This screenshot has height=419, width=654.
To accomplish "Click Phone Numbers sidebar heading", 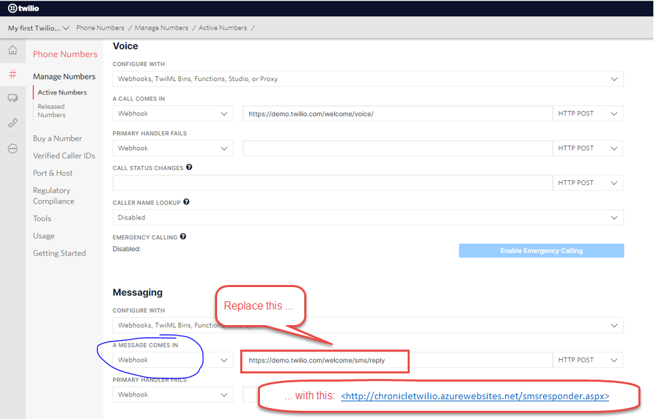I will [65, 54].
